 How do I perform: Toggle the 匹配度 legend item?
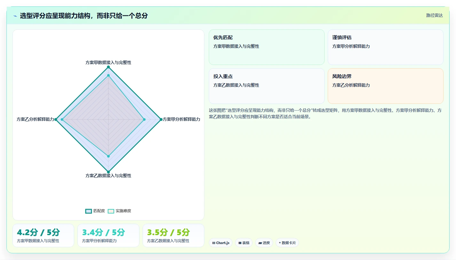click(95, 211)
